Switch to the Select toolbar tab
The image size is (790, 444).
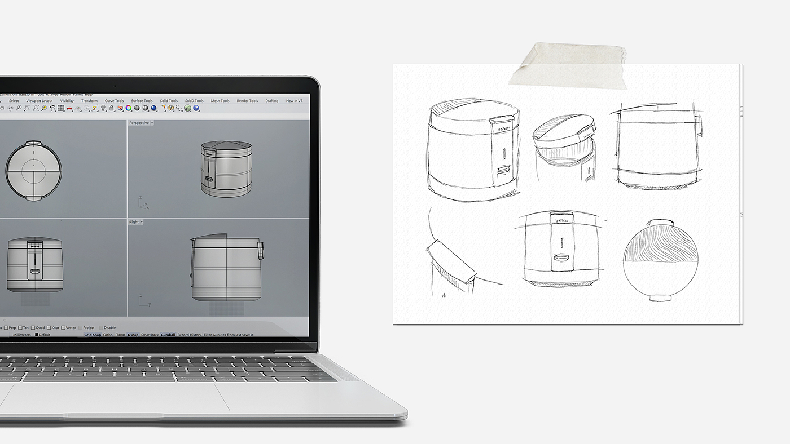coord(14,101)
